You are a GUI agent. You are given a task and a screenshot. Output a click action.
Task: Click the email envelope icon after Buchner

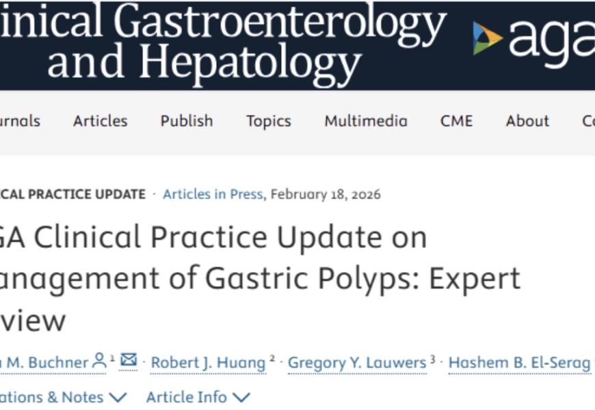coord(129,360)
